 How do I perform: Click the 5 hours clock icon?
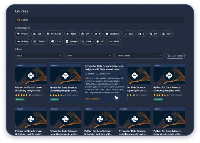[x=86, y=74]
